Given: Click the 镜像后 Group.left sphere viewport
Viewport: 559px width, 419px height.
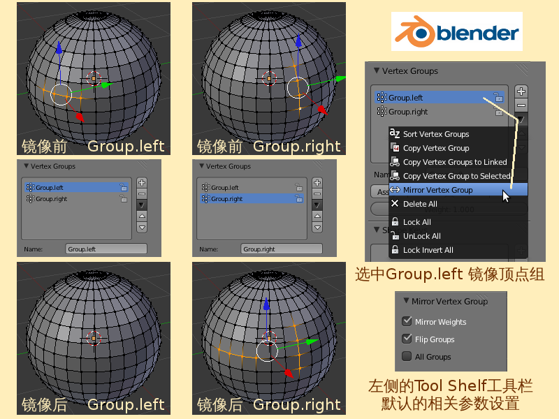Looking at the screenshot, I should [94, 338].
